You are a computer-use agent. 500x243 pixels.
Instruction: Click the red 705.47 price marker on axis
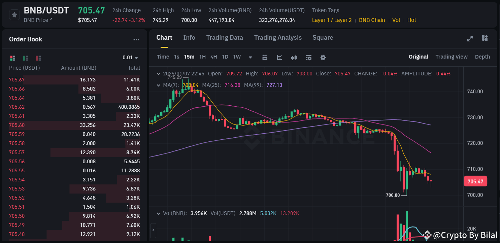(x=475, y=181)
